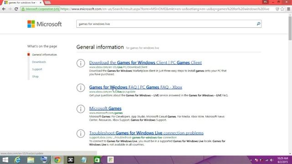
Task: Click info icon beside Troubleshoot connection problems
Action: (81, 133)
